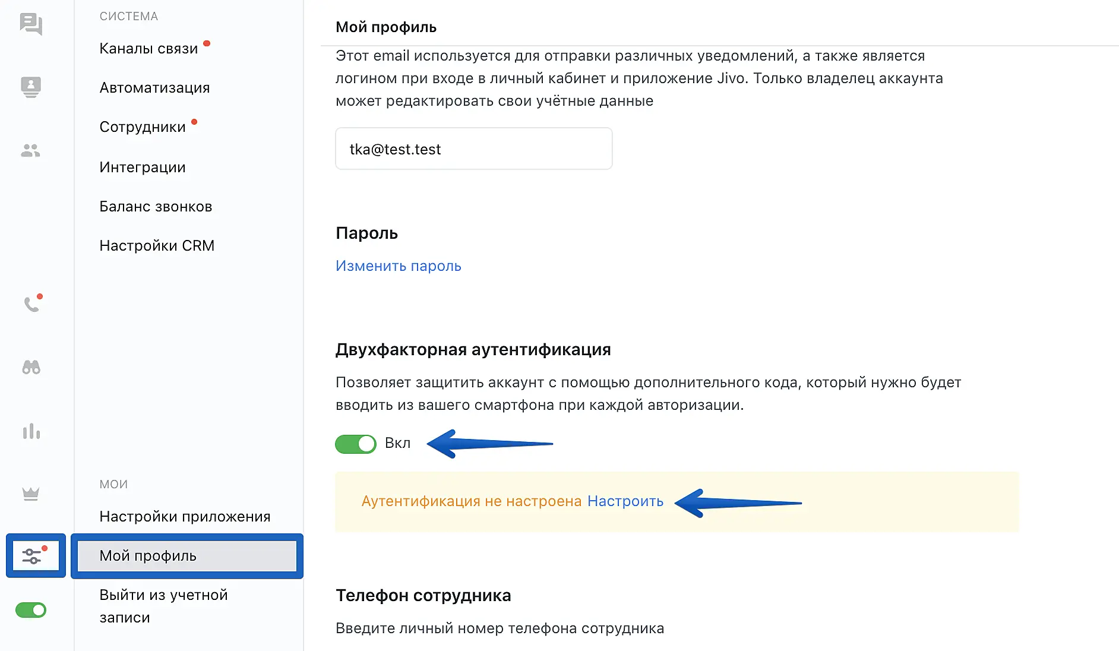This screenshot has height=651, width=1119.
Task: Open the chats icon in sidebar
Action: [31, 24]
